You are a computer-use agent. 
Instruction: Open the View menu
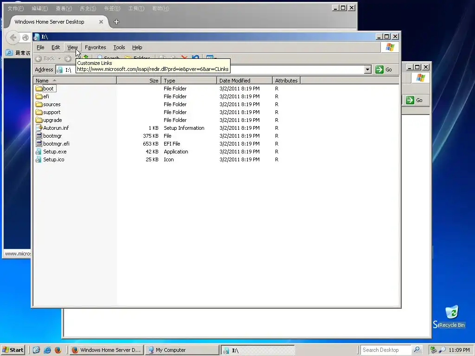coord(72,47)
